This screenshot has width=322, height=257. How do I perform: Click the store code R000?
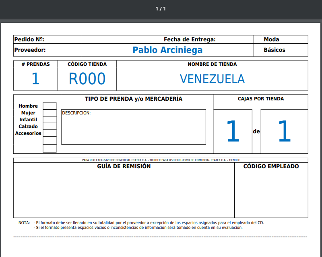pos(87,79)
